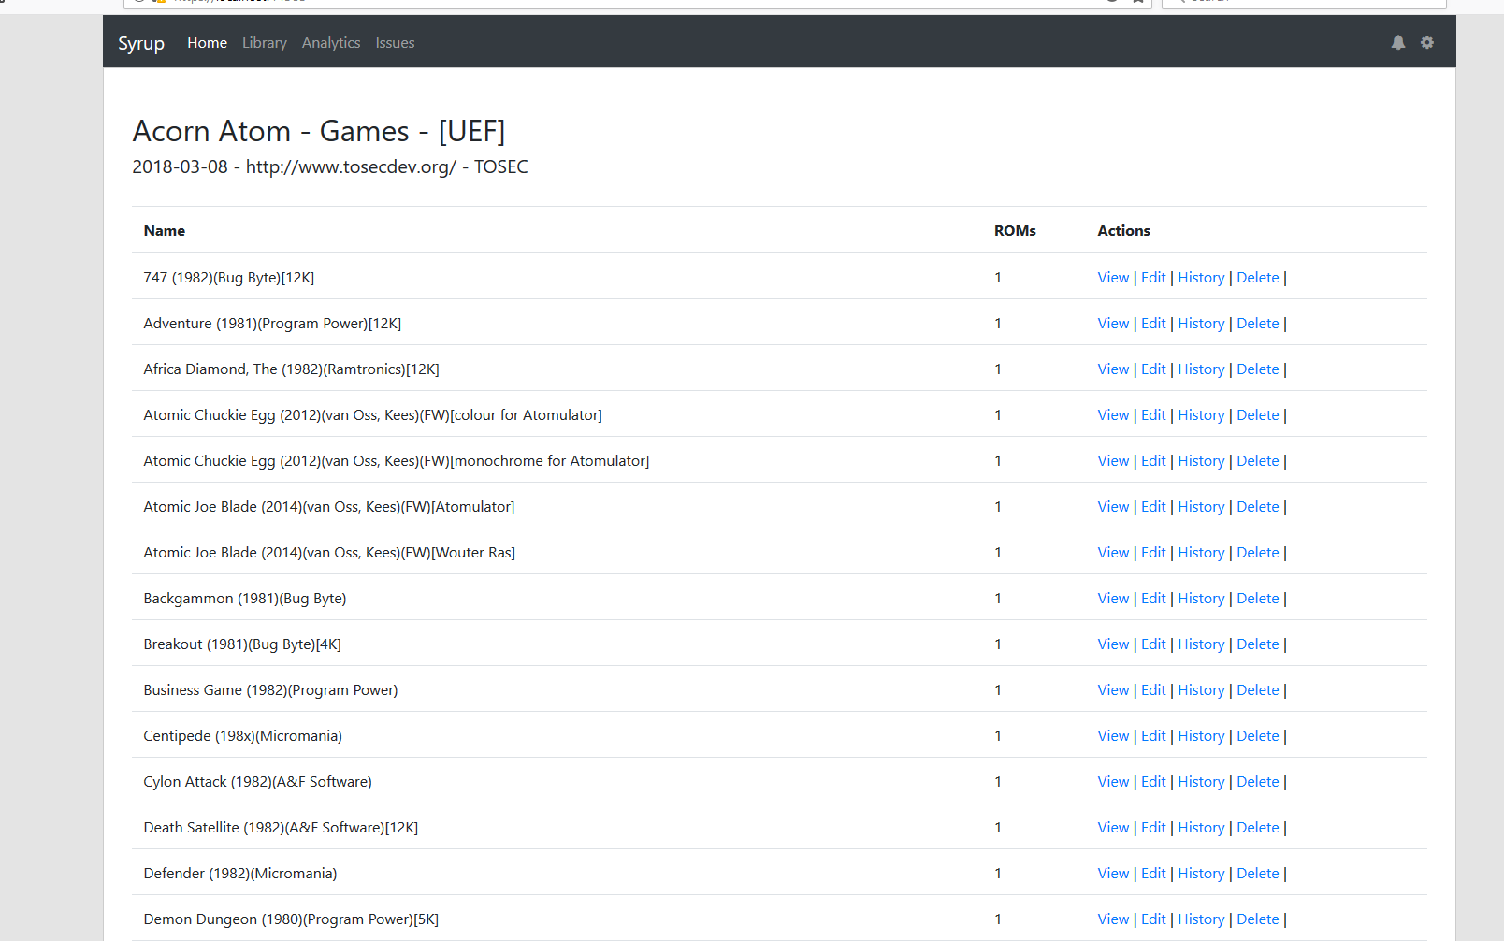Click the Name column header
The width and height of the screenshot is (1504, 941).
[x=164, y=231]
